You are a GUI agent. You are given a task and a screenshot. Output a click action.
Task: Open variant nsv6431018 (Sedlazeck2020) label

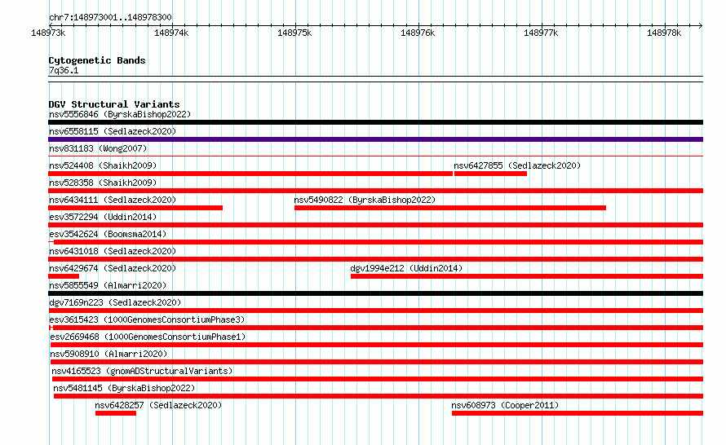(x=113, y=251)
